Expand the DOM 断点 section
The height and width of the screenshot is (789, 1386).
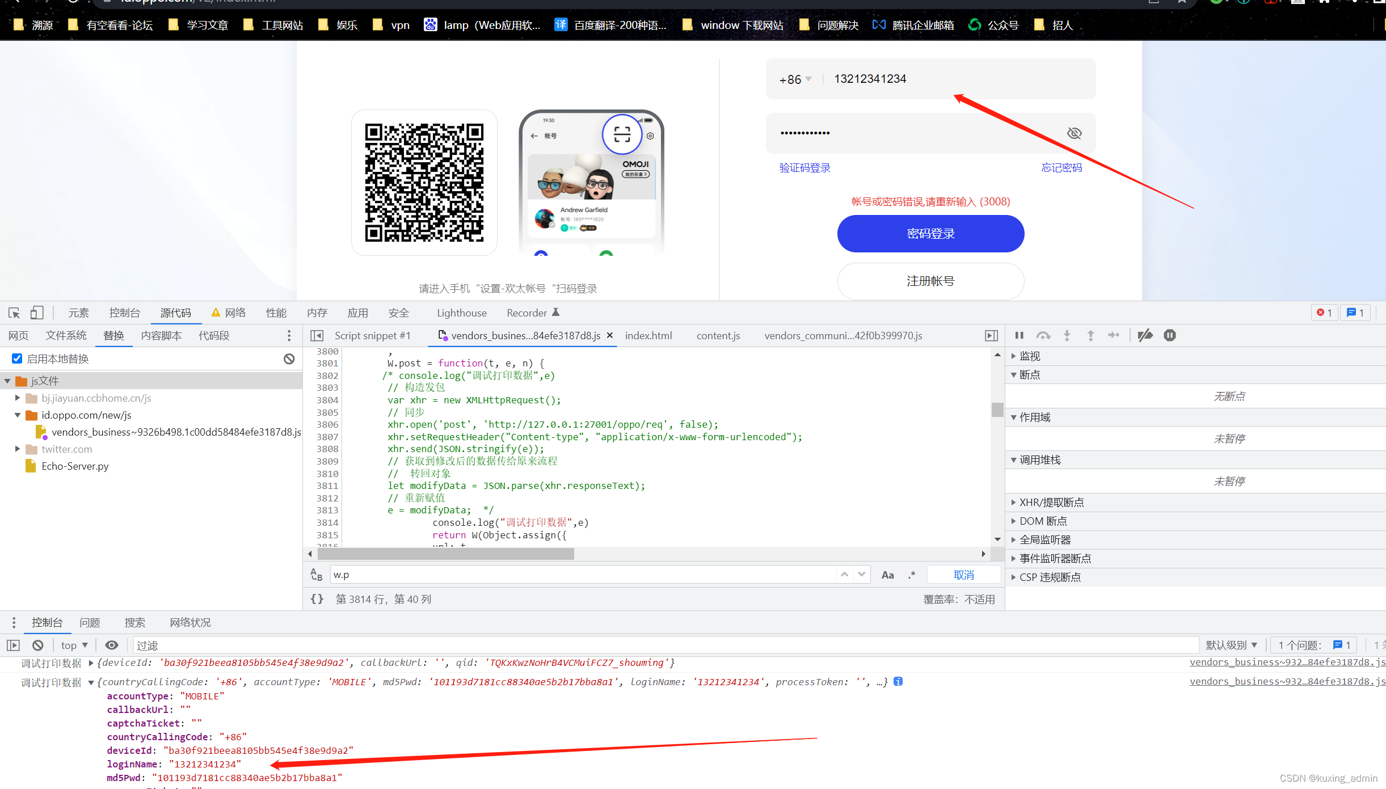(x=1014, y=521)
